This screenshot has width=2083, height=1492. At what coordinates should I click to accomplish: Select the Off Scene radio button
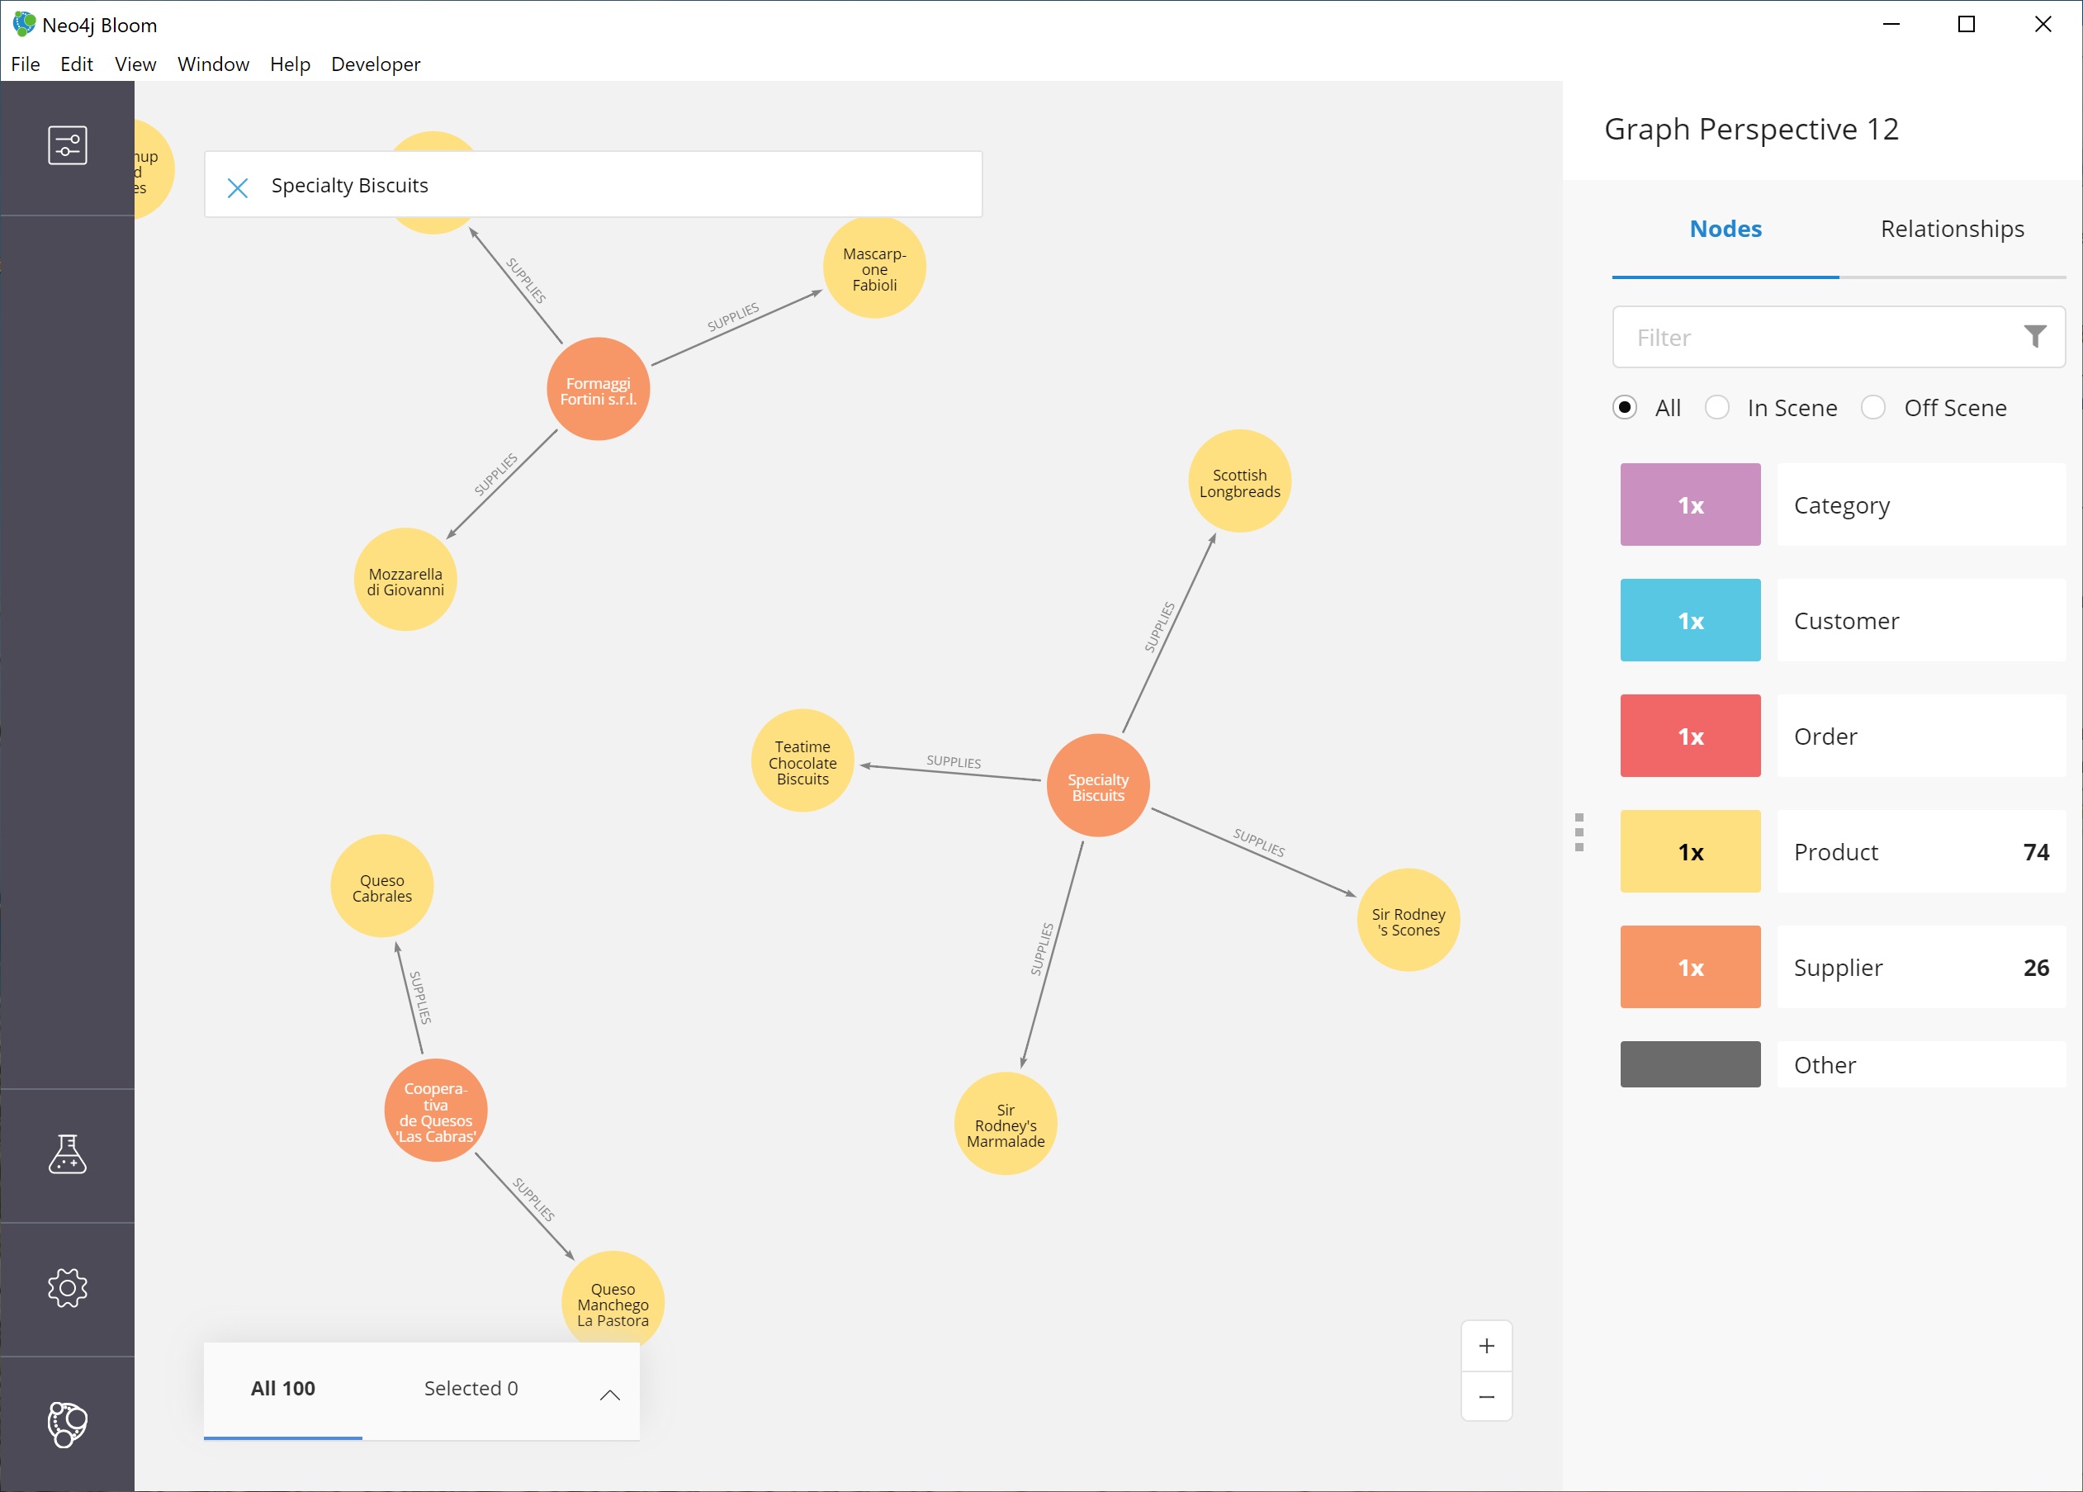pyautogui.click(x=1872, y=407)
